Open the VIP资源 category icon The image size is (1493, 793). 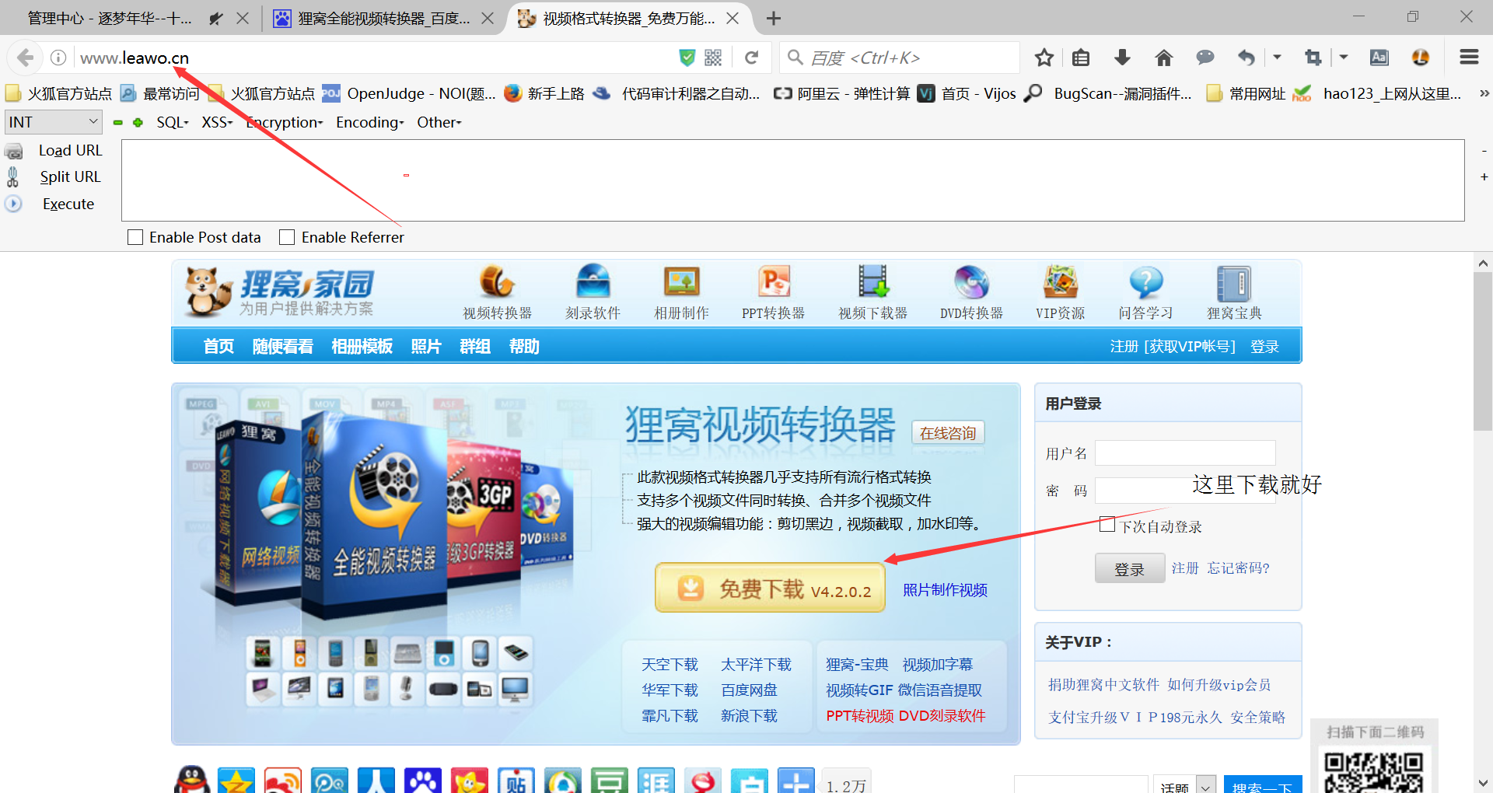click(x=1060, y=292)
